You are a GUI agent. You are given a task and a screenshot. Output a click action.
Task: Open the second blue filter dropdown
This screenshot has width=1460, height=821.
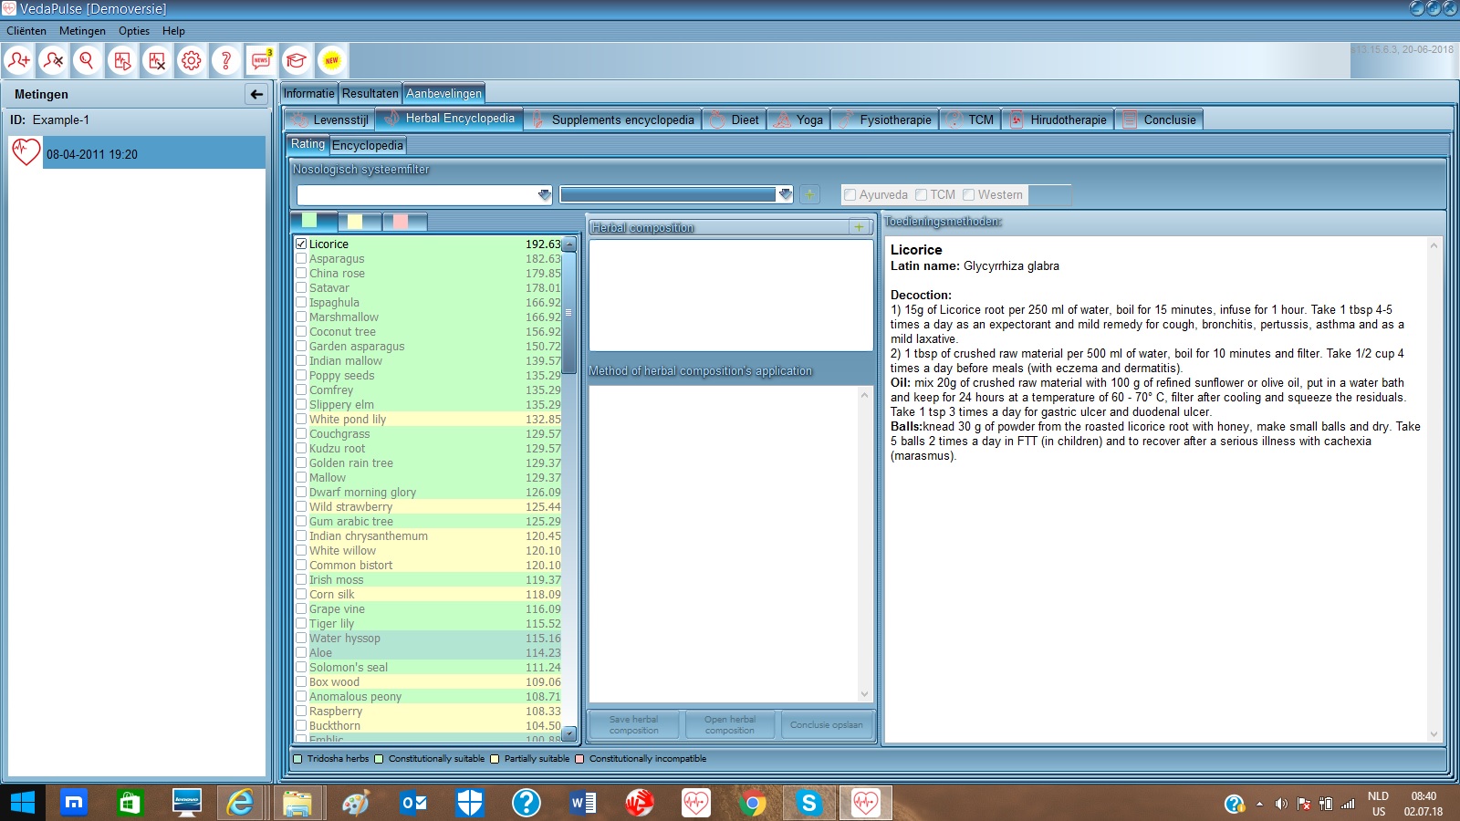click(785, 194)
